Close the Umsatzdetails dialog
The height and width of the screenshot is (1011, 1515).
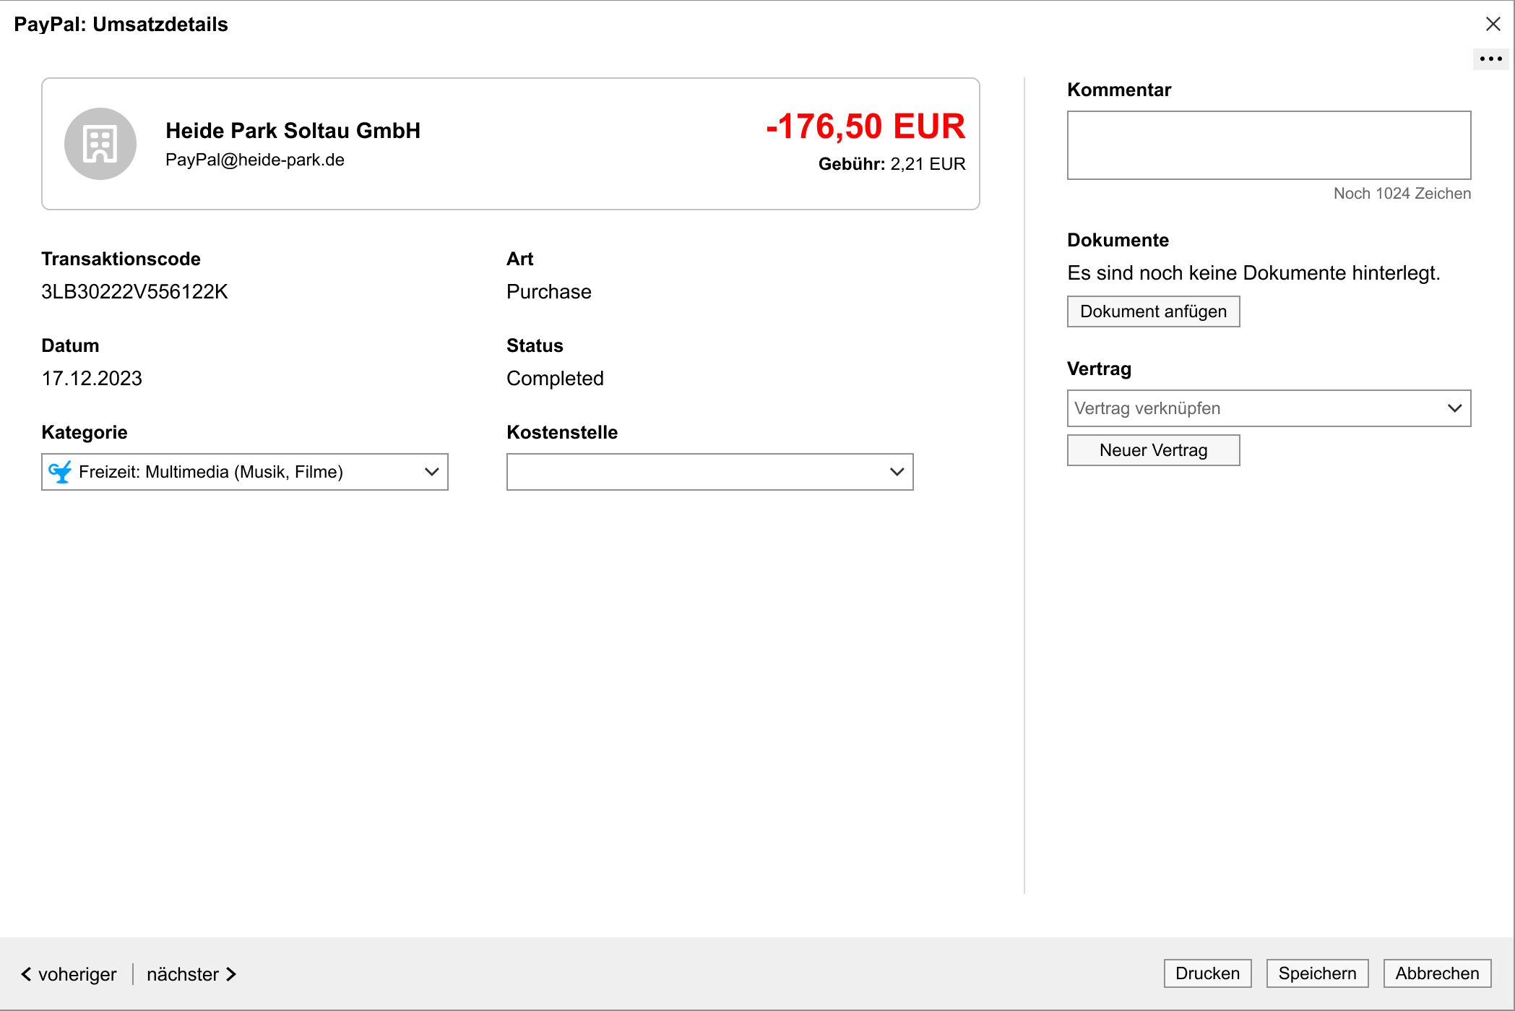click(x=1493, y=24)
